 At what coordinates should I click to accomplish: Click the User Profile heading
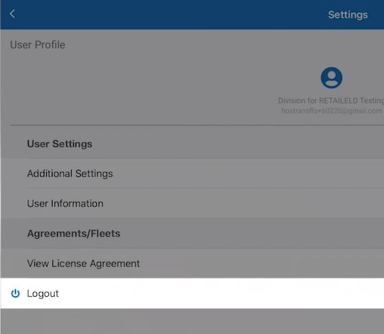38,45
